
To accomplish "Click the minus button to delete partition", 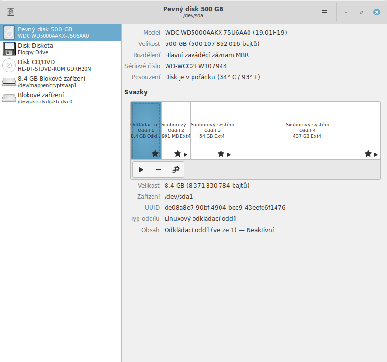I will 158,170.
